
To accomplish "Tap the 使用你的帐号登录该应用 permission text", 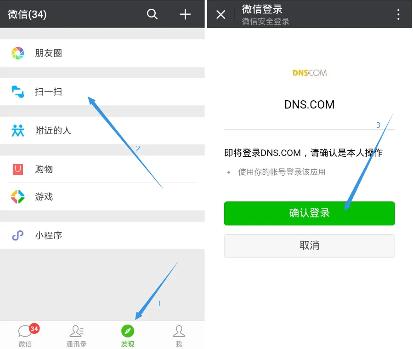I will 282,172.
